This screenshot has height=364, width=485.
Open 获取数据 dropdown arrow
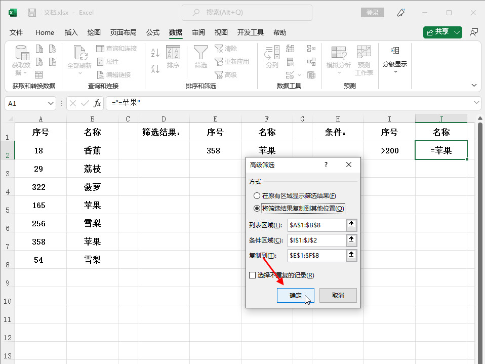(x=25, y=72)
